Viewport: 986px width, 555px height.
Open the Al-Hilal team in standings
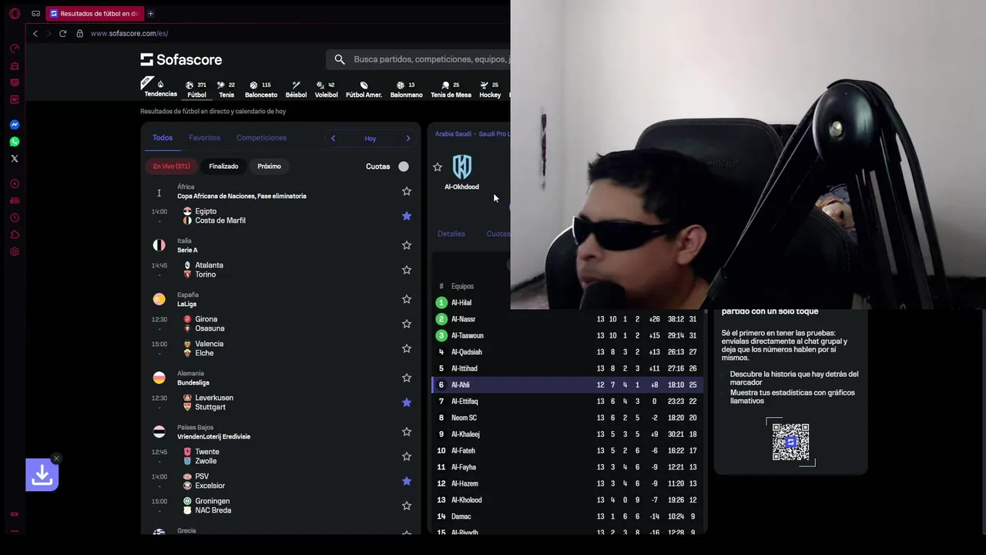coord(461,303)
